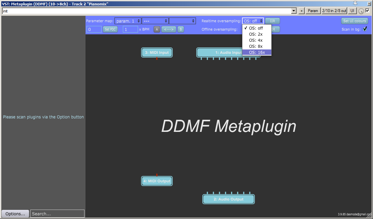Focus the PDC value field showing 0
Image resolution: width=373 pixels, height=219 pixels.
coord(94,29)
